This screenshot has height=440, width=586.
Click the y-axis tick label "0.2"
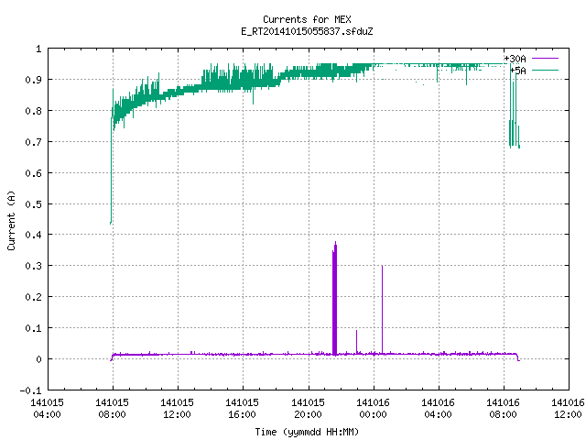33,297
